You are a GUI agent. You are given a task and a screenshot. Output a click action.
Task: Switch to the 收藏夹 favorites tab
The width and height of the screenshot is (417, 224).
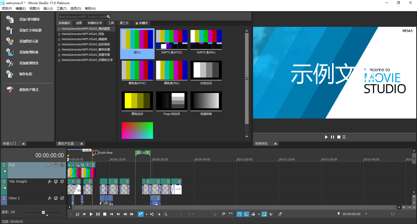(x=142, y=23)
